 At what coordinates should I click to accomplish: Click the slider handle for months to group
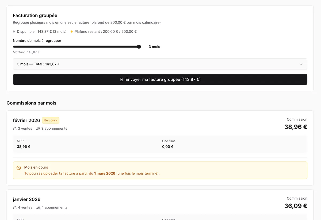coord(139,47)
